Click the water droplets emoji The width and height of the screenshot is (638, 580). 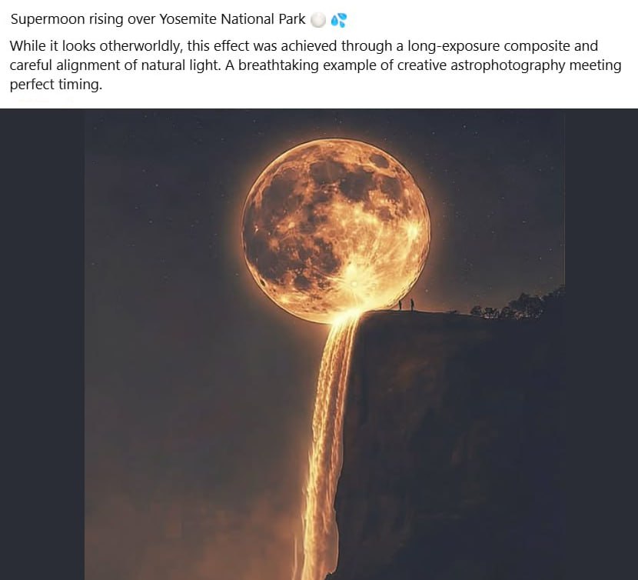(338, 19)
